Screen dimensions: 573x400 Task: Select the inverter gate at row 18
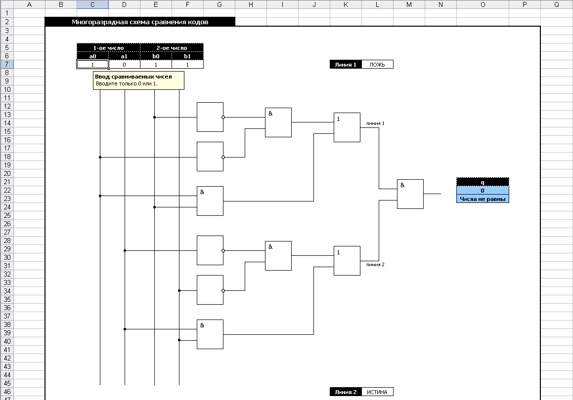[x=210, y=157]
